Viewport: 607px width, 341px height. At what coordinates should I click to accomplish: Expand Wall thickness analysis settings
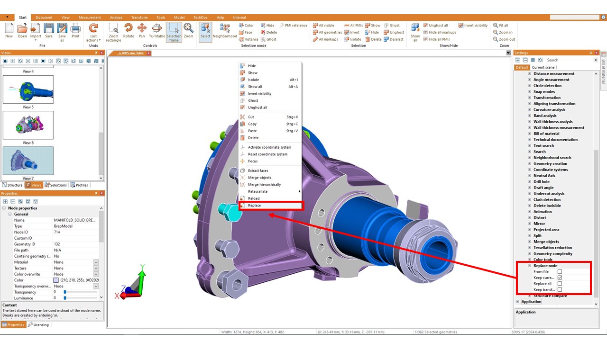(x=530, y=122)
